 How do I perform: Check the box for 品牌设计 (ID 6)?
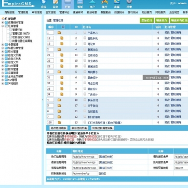[85, 77]
